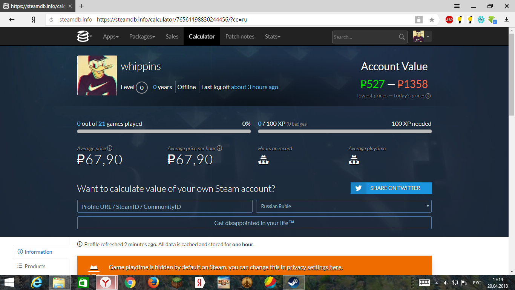This screenshot has height=290, width=515.
Task: Open the SteamDB logo dropdown caret
Action: [91, 37]
